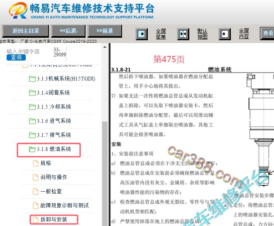
Task: Go forward with the >>前进 button
Action: 105,31
